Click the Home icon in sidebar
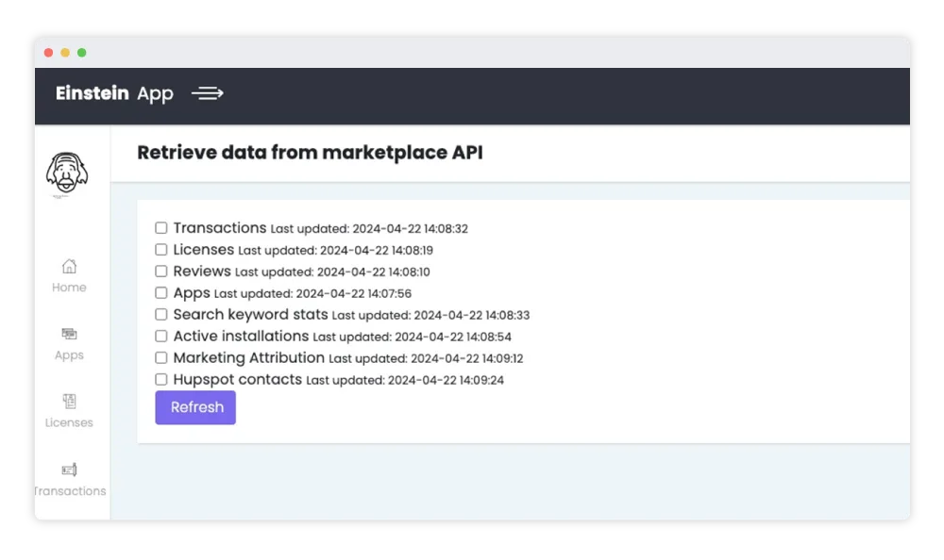Viewport: 944px width, 560px height. click(69, 267)
